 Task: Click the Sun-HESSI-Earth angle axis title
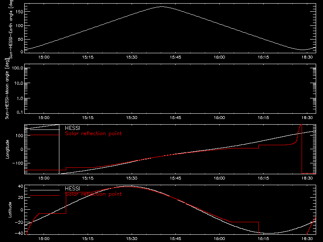(x=11, y=29)
